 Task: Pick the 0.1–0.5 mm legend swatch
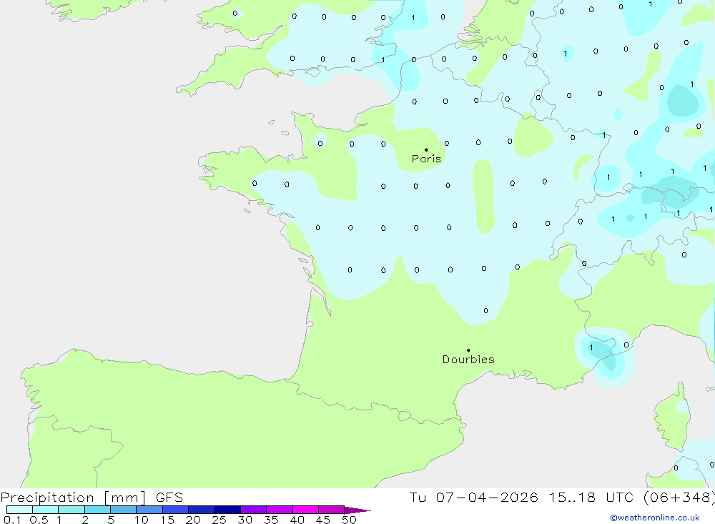coord(19,510)
